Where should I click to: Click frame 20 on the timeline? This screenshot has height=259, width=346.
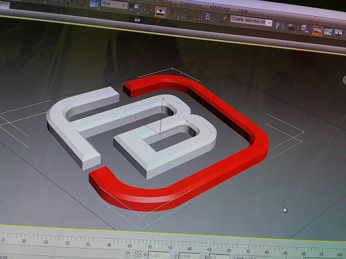[24, 241]
